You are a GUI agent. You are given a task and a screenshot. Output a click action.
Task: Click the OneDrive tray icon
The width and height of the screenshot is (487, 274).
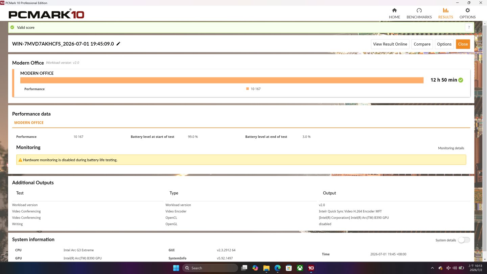click(441, 268)
